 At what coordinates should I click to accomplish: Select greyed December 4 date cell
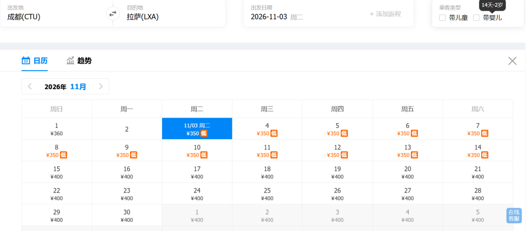click(x=408, y=215)
